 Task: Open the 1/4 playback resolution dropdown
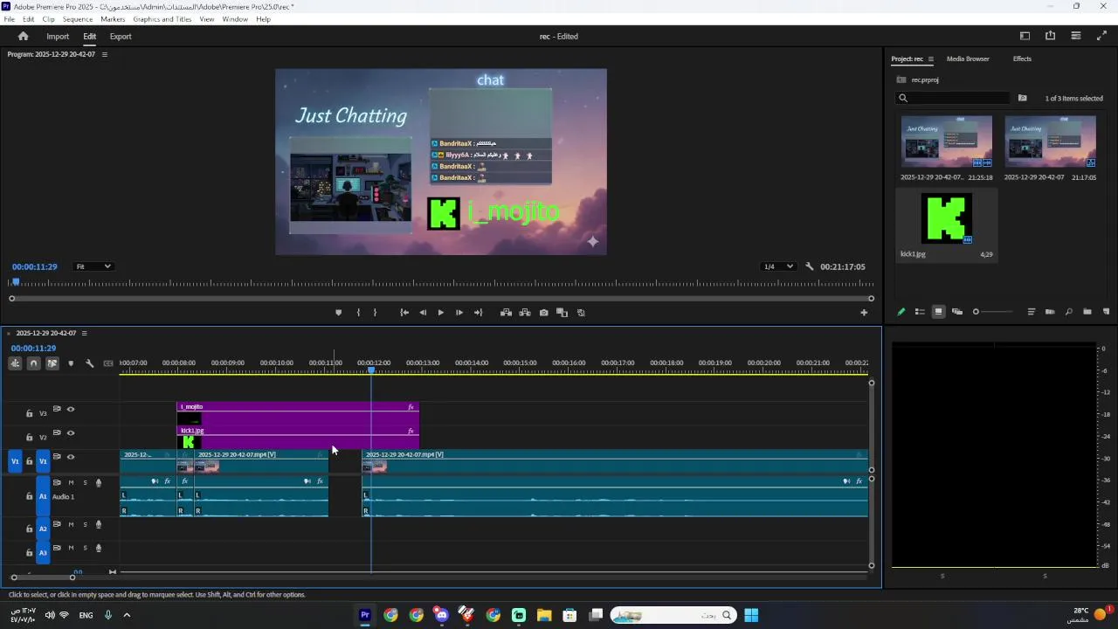click(x=777, y=266)
